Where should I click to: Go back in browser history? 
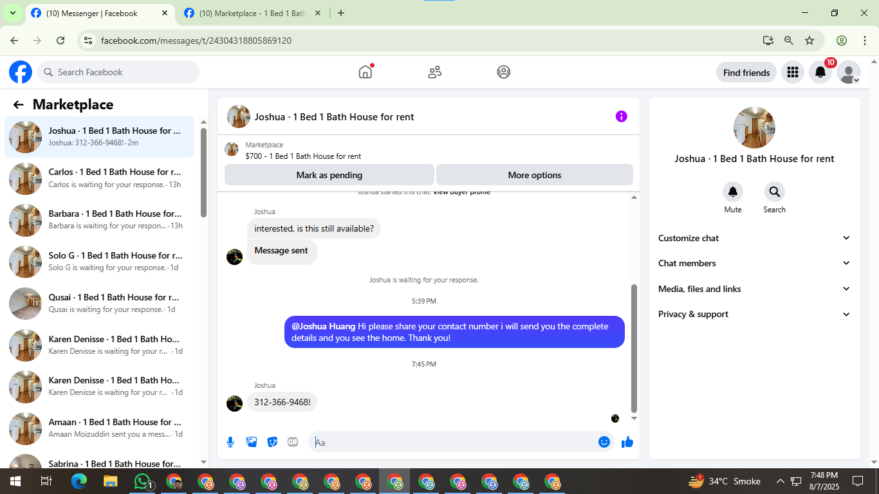[15, 41]
